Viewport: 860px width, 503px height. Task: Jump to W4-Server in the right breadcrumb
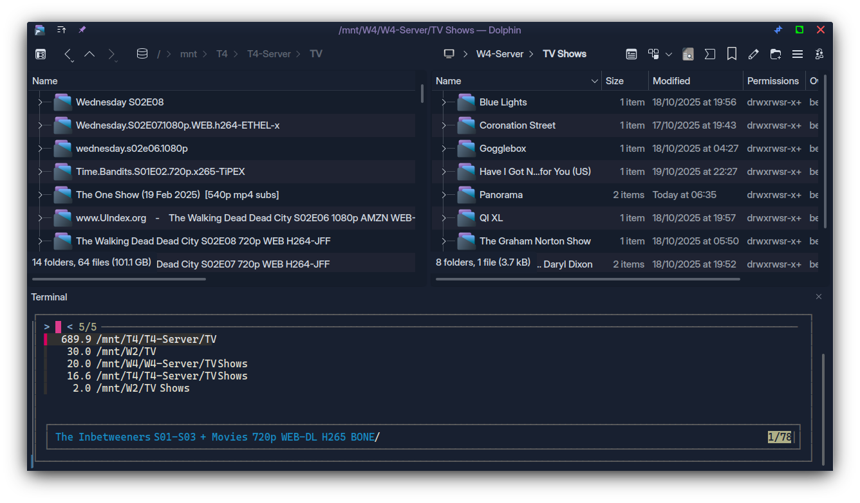[x=500, y=54]
